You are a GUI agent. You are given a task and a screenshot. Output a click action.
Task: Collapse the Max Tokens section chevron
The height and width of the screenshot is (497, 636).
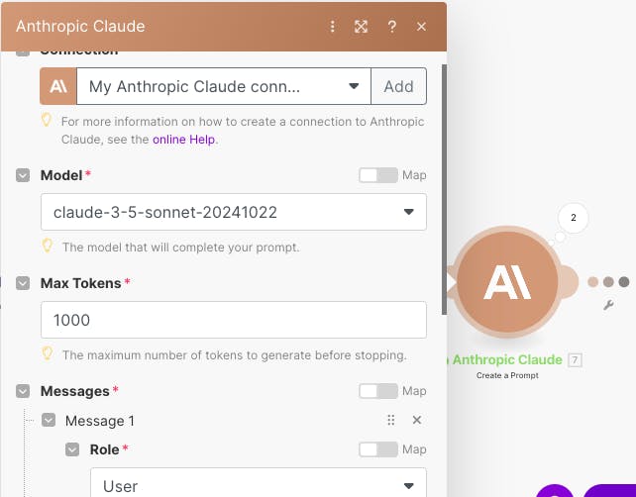[x=23, y=283]
